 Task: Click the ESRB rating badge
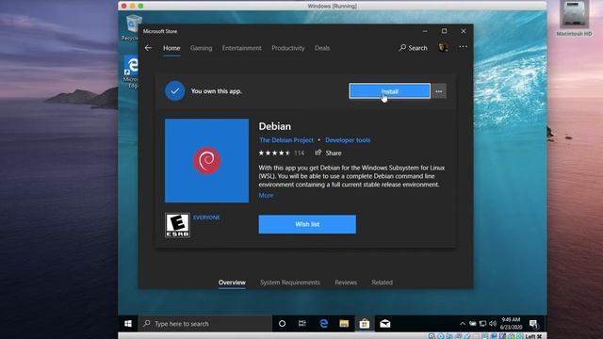pos(177,226)
